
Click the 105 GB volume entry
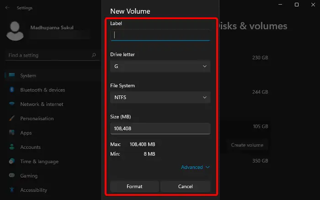tap(261, 126)
